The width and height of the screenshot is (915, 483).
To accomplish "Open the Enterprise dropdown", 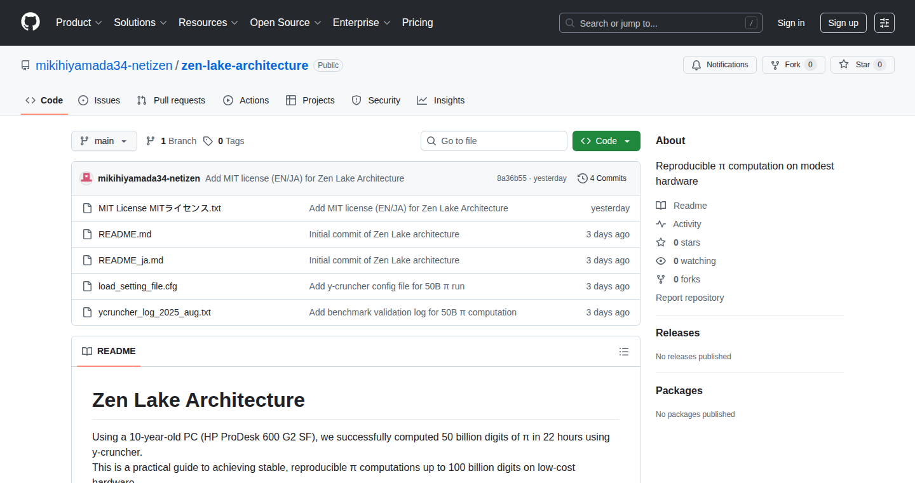I will (x=362, y=23).
